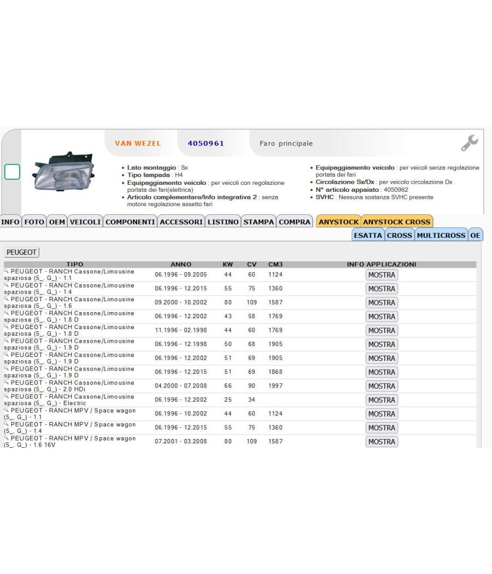
Task: Click magnifier icon of Electric row
Action: 6,396
